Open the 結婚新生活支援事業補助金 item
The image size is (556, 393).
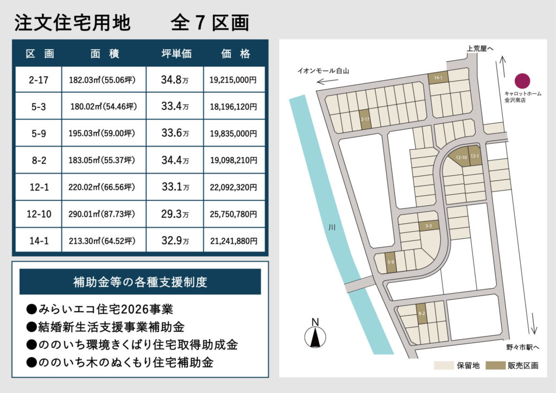click(x=105, y=327)
